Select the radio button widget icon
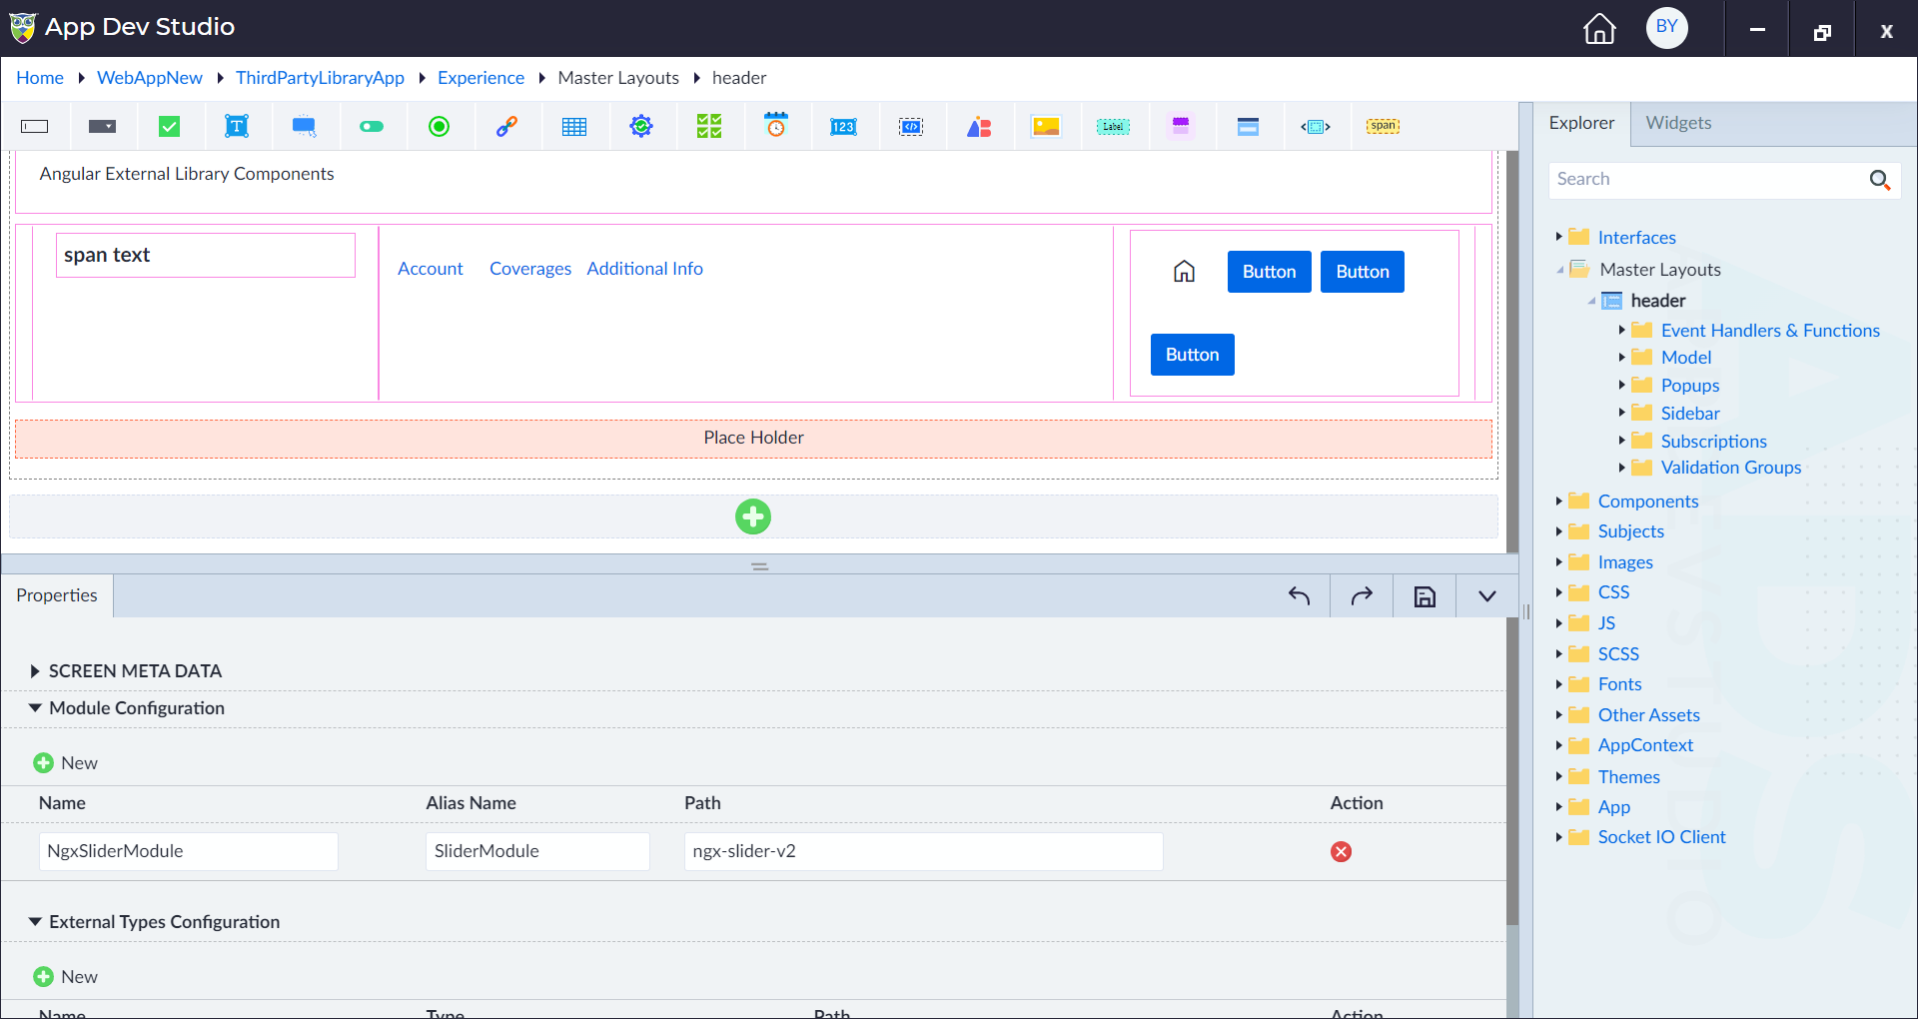This screenshot has height=1019, width=1918. [x=439, y=126]
